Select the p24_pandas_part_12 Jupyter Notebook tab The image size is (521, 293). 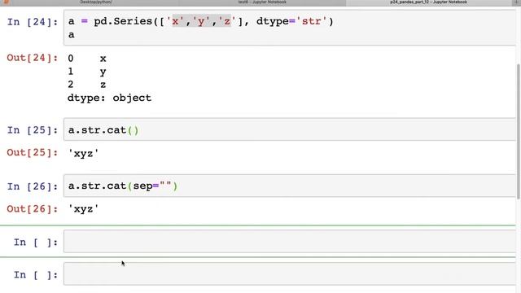click(x=429, y=2)
